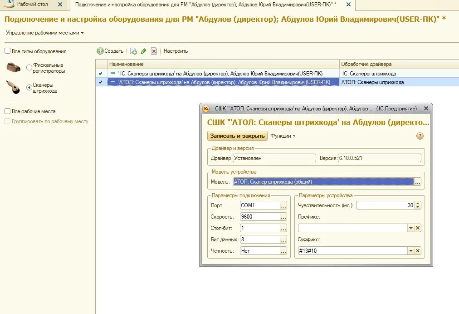Click the green Создать plus icon

click(100, 51)
